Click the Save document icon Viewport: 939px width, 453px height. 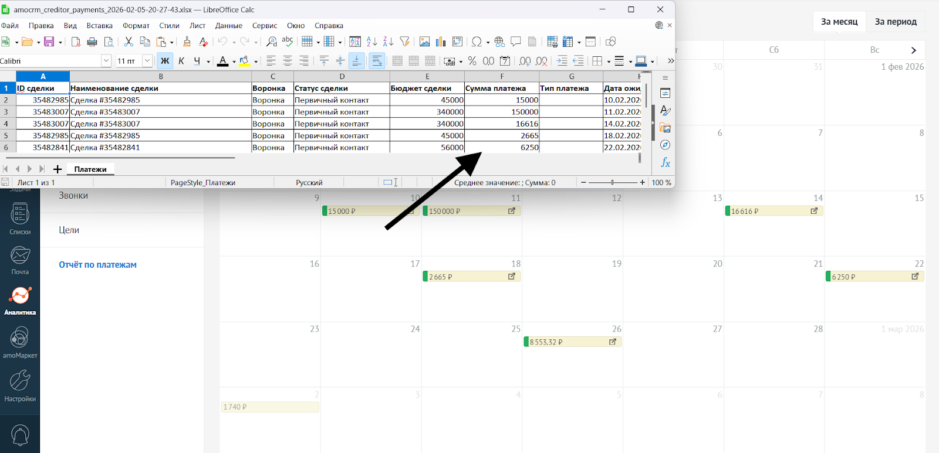tap(49, 42)
